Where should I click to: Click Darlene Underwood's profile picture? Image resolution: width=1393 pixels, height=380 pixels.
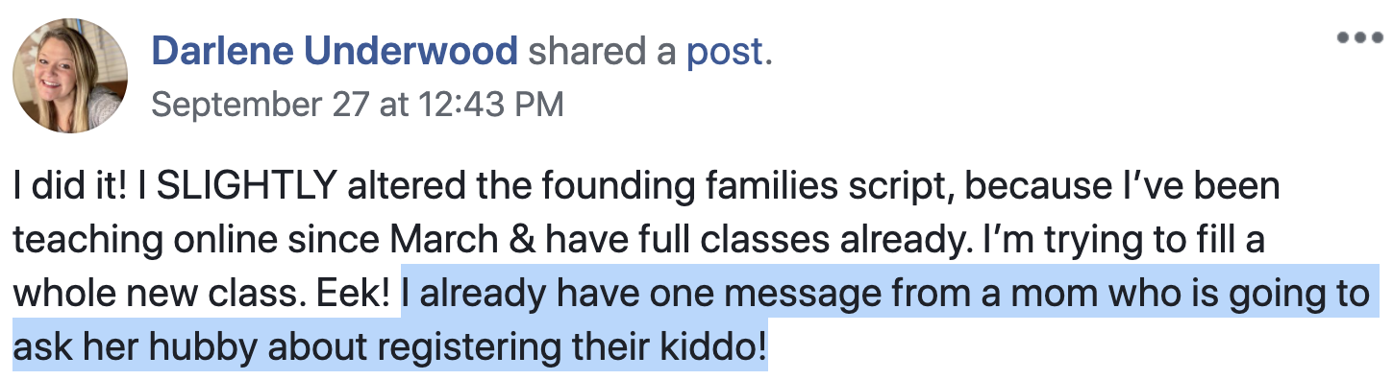(69, 76)
